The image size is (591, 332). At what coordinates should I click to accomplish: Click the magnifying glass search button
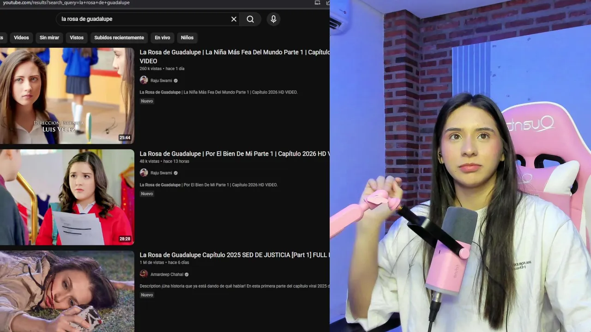[x=250, y=19]
